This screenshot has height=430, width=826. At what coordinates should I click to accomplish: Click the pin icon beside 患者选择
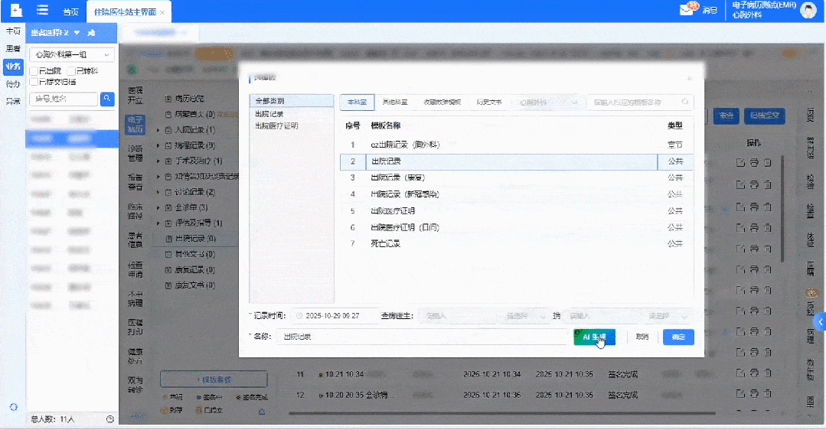coord(92,33)
